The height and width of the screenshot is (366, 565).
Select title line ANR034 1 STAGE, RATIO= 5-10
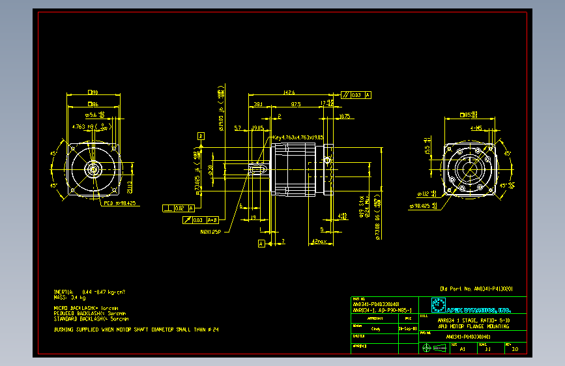[474, 320]
